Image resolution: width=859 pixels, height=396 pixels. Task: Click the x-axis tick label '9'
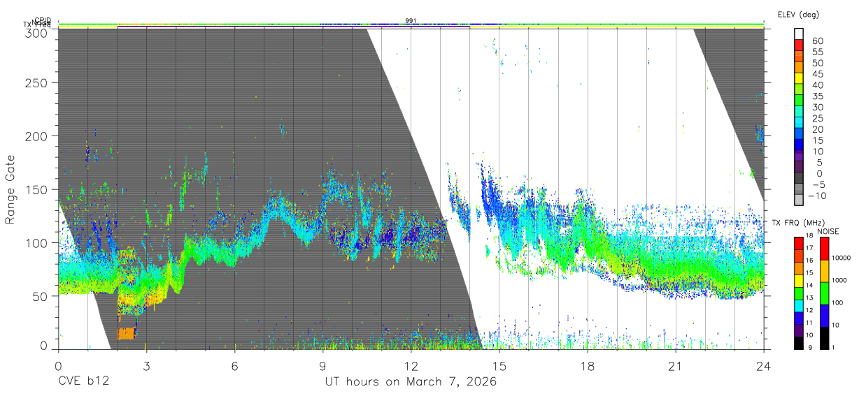click(x=322, y=366)
